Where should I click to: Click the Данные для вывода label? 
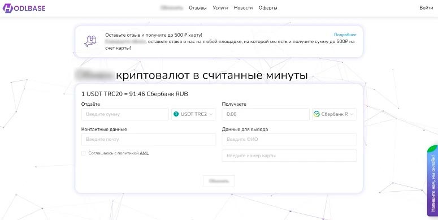(245, 130)
